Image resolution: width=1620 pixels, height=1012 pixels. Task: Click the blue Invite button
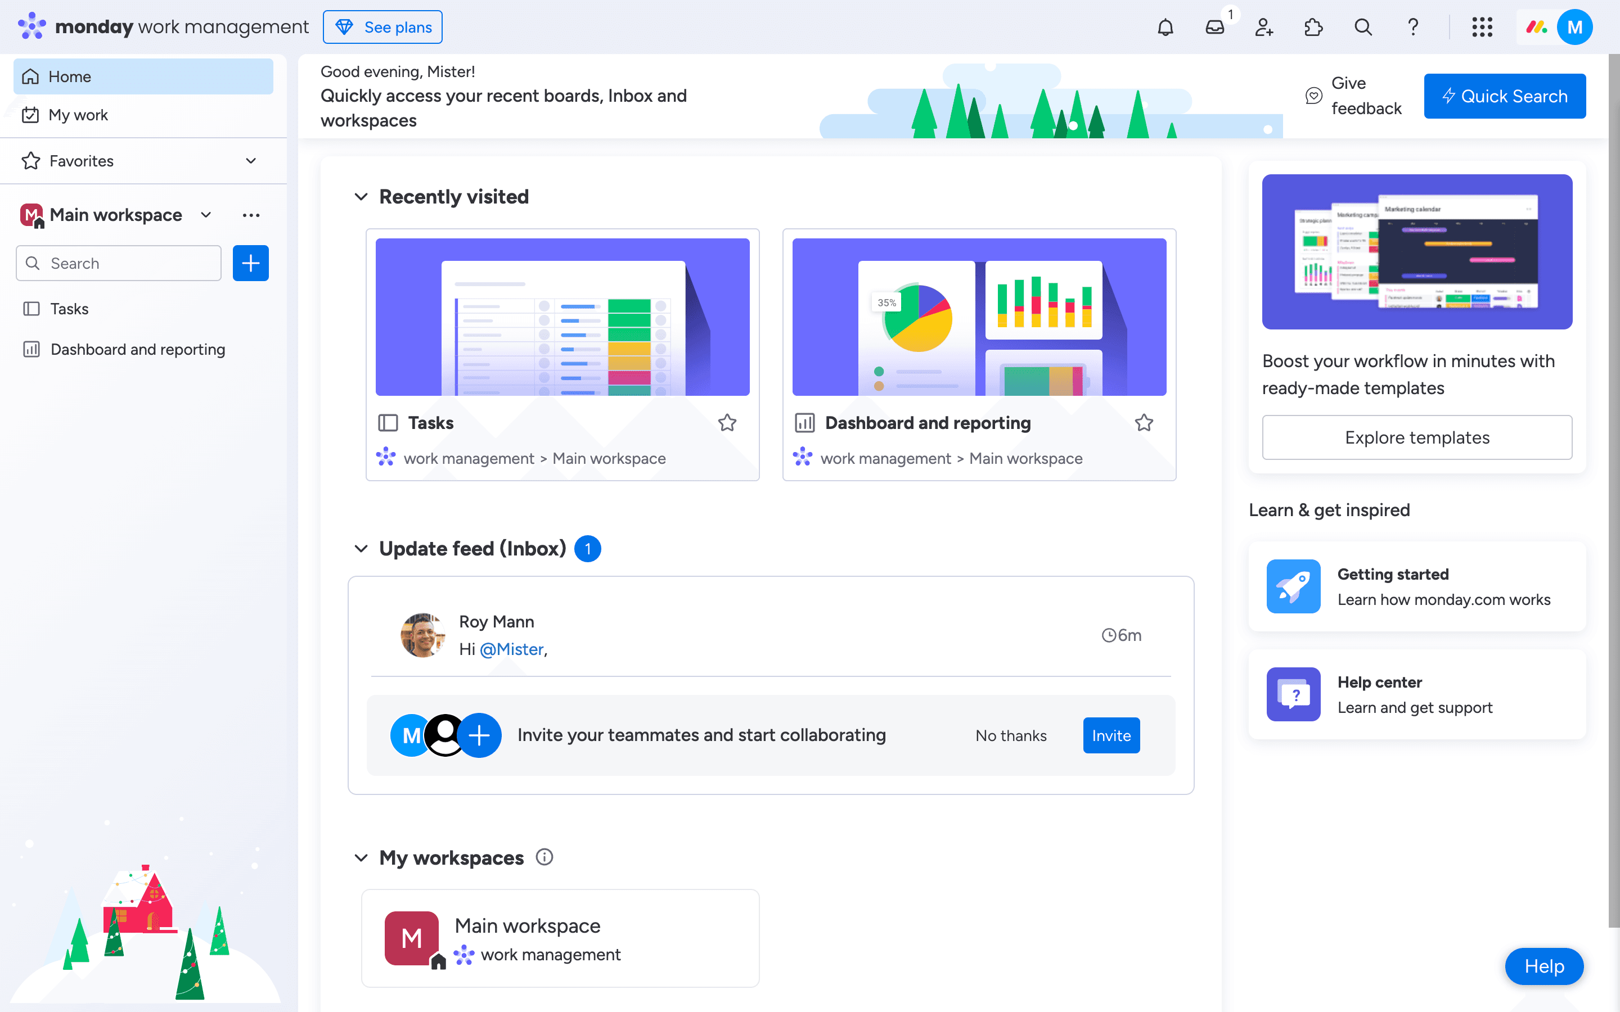click(x=1110, y=735)
